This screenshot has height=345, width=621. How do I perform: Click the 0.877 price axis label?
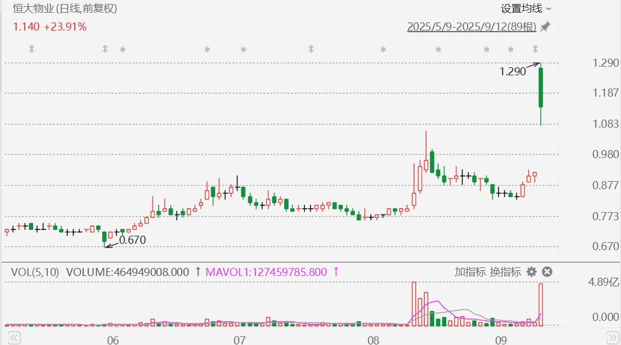point(605,185)
